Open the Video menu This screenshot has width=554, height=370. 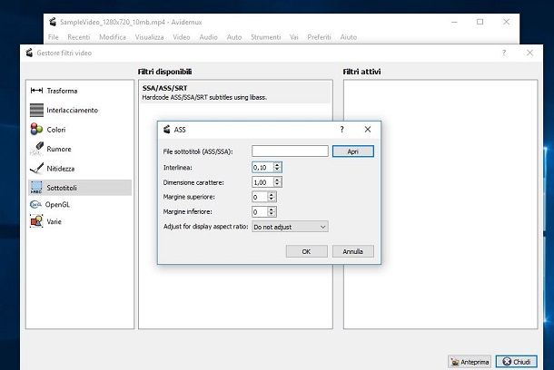point(182,37)
